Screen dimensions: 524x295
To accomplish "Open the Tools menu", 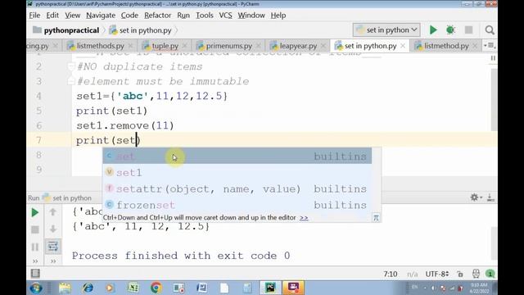I will 205,16.
